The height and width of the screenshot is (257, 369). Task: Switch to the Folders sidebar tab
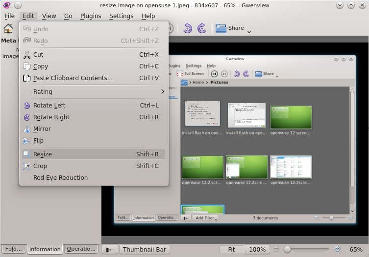point(14,249)
